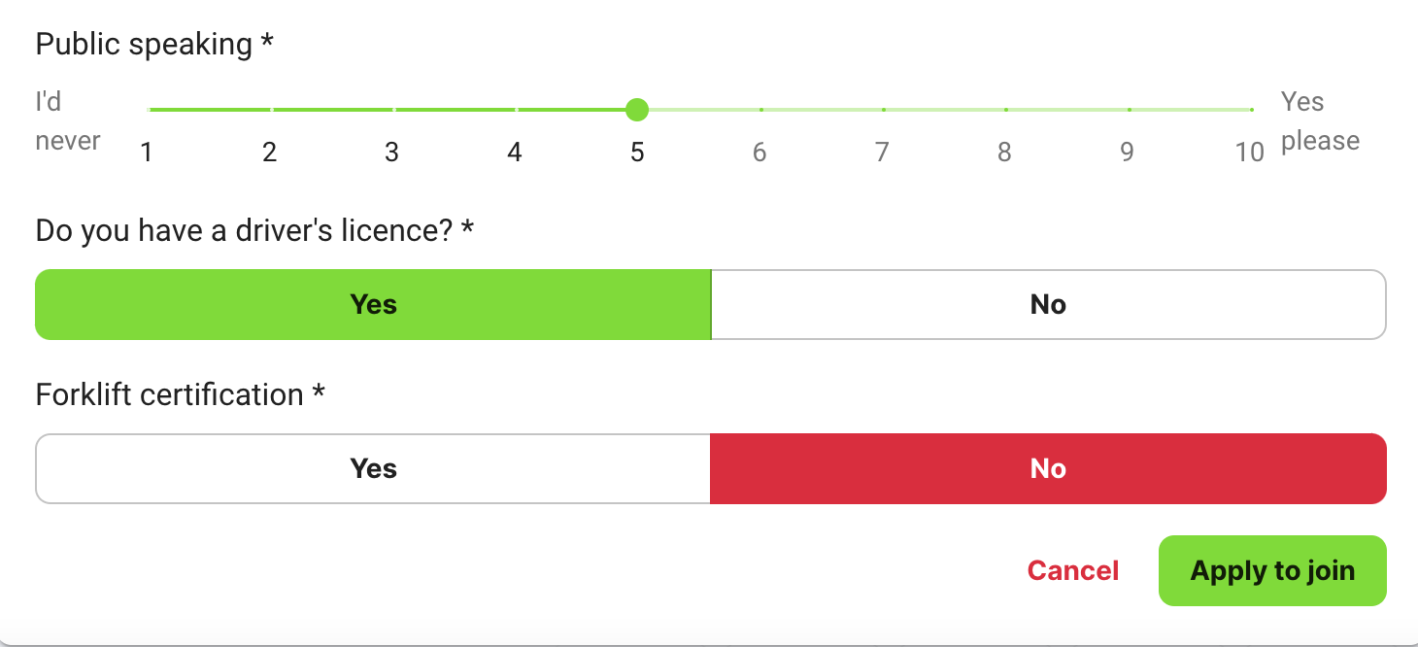
Task: Select "No" for Forklift certification
Action: [1048, 468]
